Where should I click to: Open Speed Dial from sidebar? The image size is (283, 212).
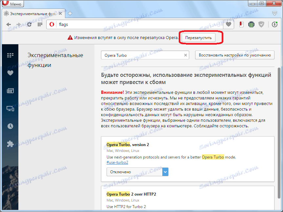(x=10, y=55)
